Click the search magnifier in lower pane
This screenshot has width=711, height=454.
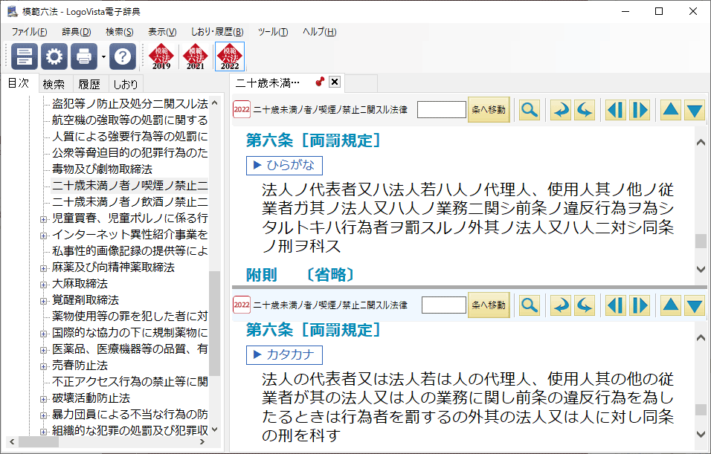tap(530, 305)
